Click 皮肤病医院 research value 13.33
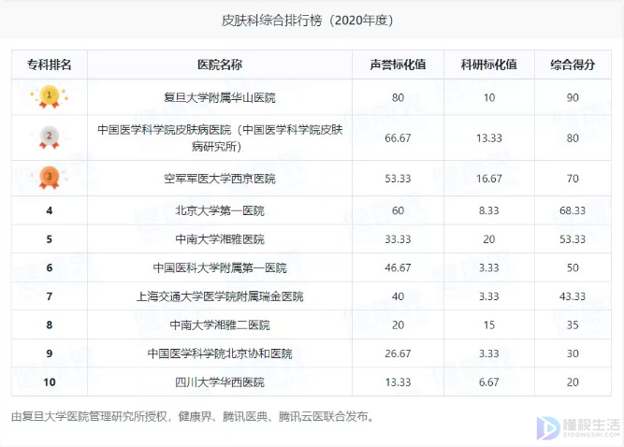Screen dimensions: 624x447 [488, 138]
